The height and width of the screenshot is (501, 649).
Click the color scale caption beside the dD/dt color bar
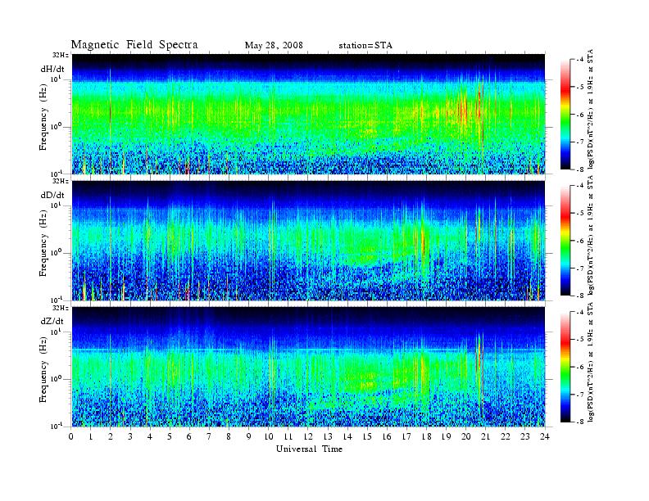click(x=591, y=236)
